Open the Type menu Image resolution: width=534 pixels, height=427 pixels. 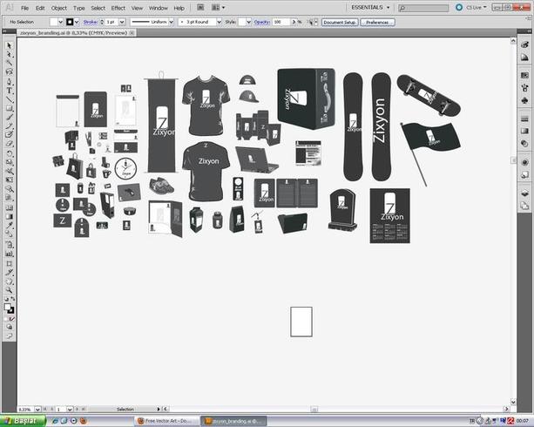click(78, 8)
